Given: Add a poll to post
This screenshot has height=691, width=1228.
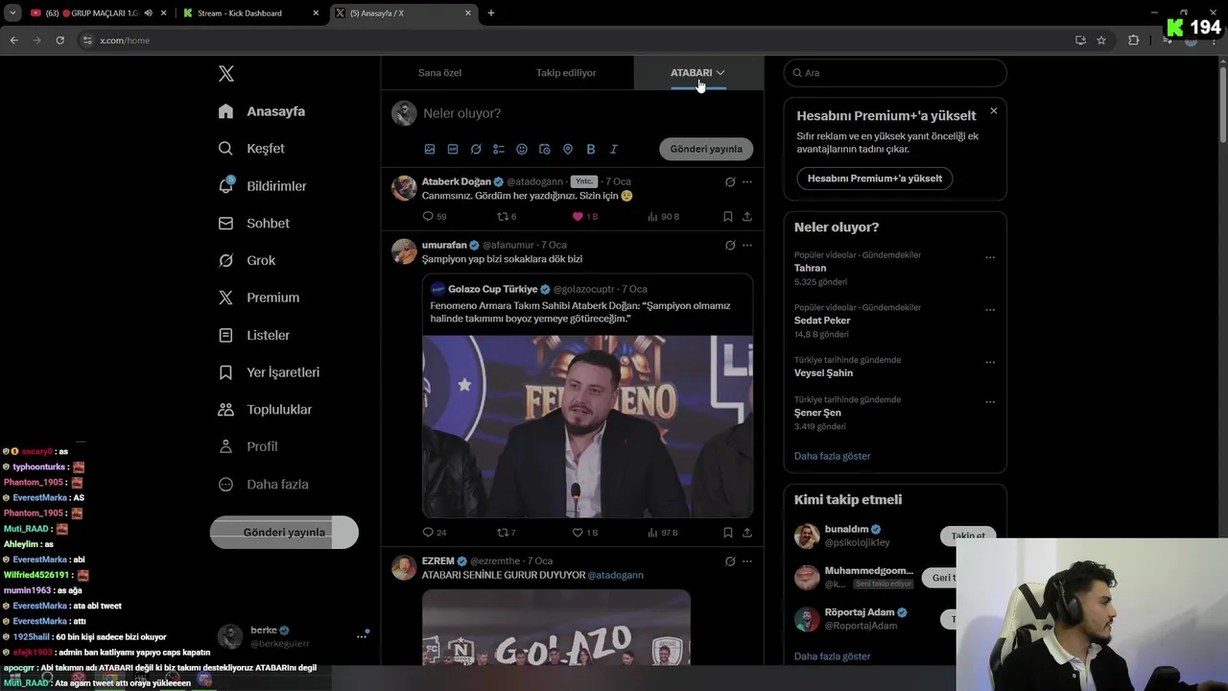Looking at the screenshot, I should [x=499, y=150].
